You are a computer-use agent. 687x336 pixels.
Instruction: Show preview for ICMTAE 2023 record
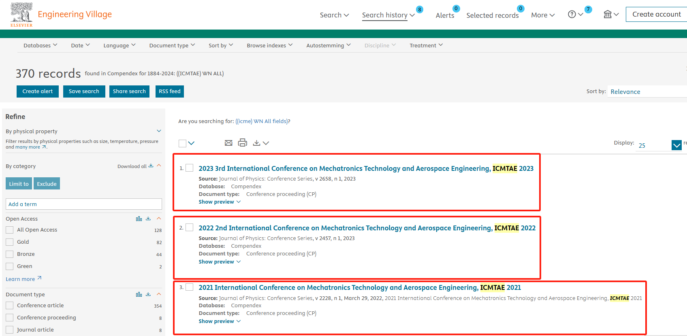coord(220,202)
